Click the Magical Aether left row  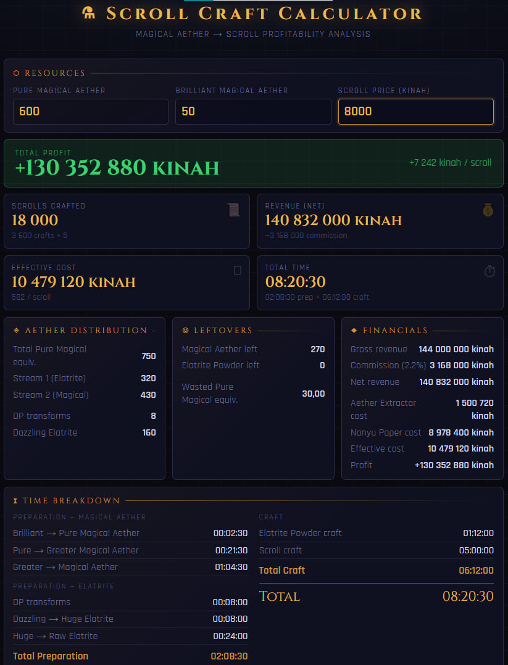point(253,349)
